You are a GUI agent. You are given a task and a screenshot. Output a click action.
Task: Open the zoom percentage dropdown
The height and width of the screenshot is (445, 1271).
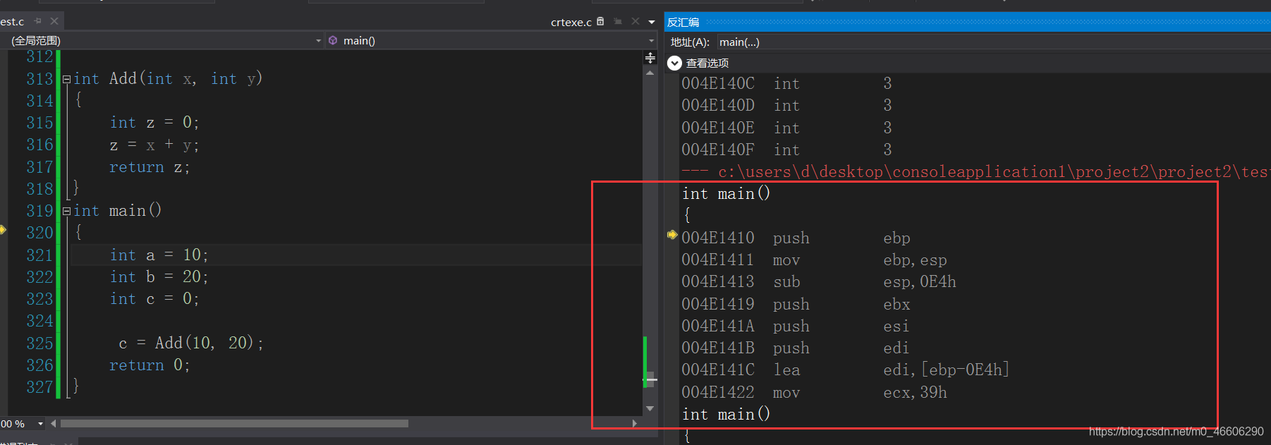tap(40, 424)
